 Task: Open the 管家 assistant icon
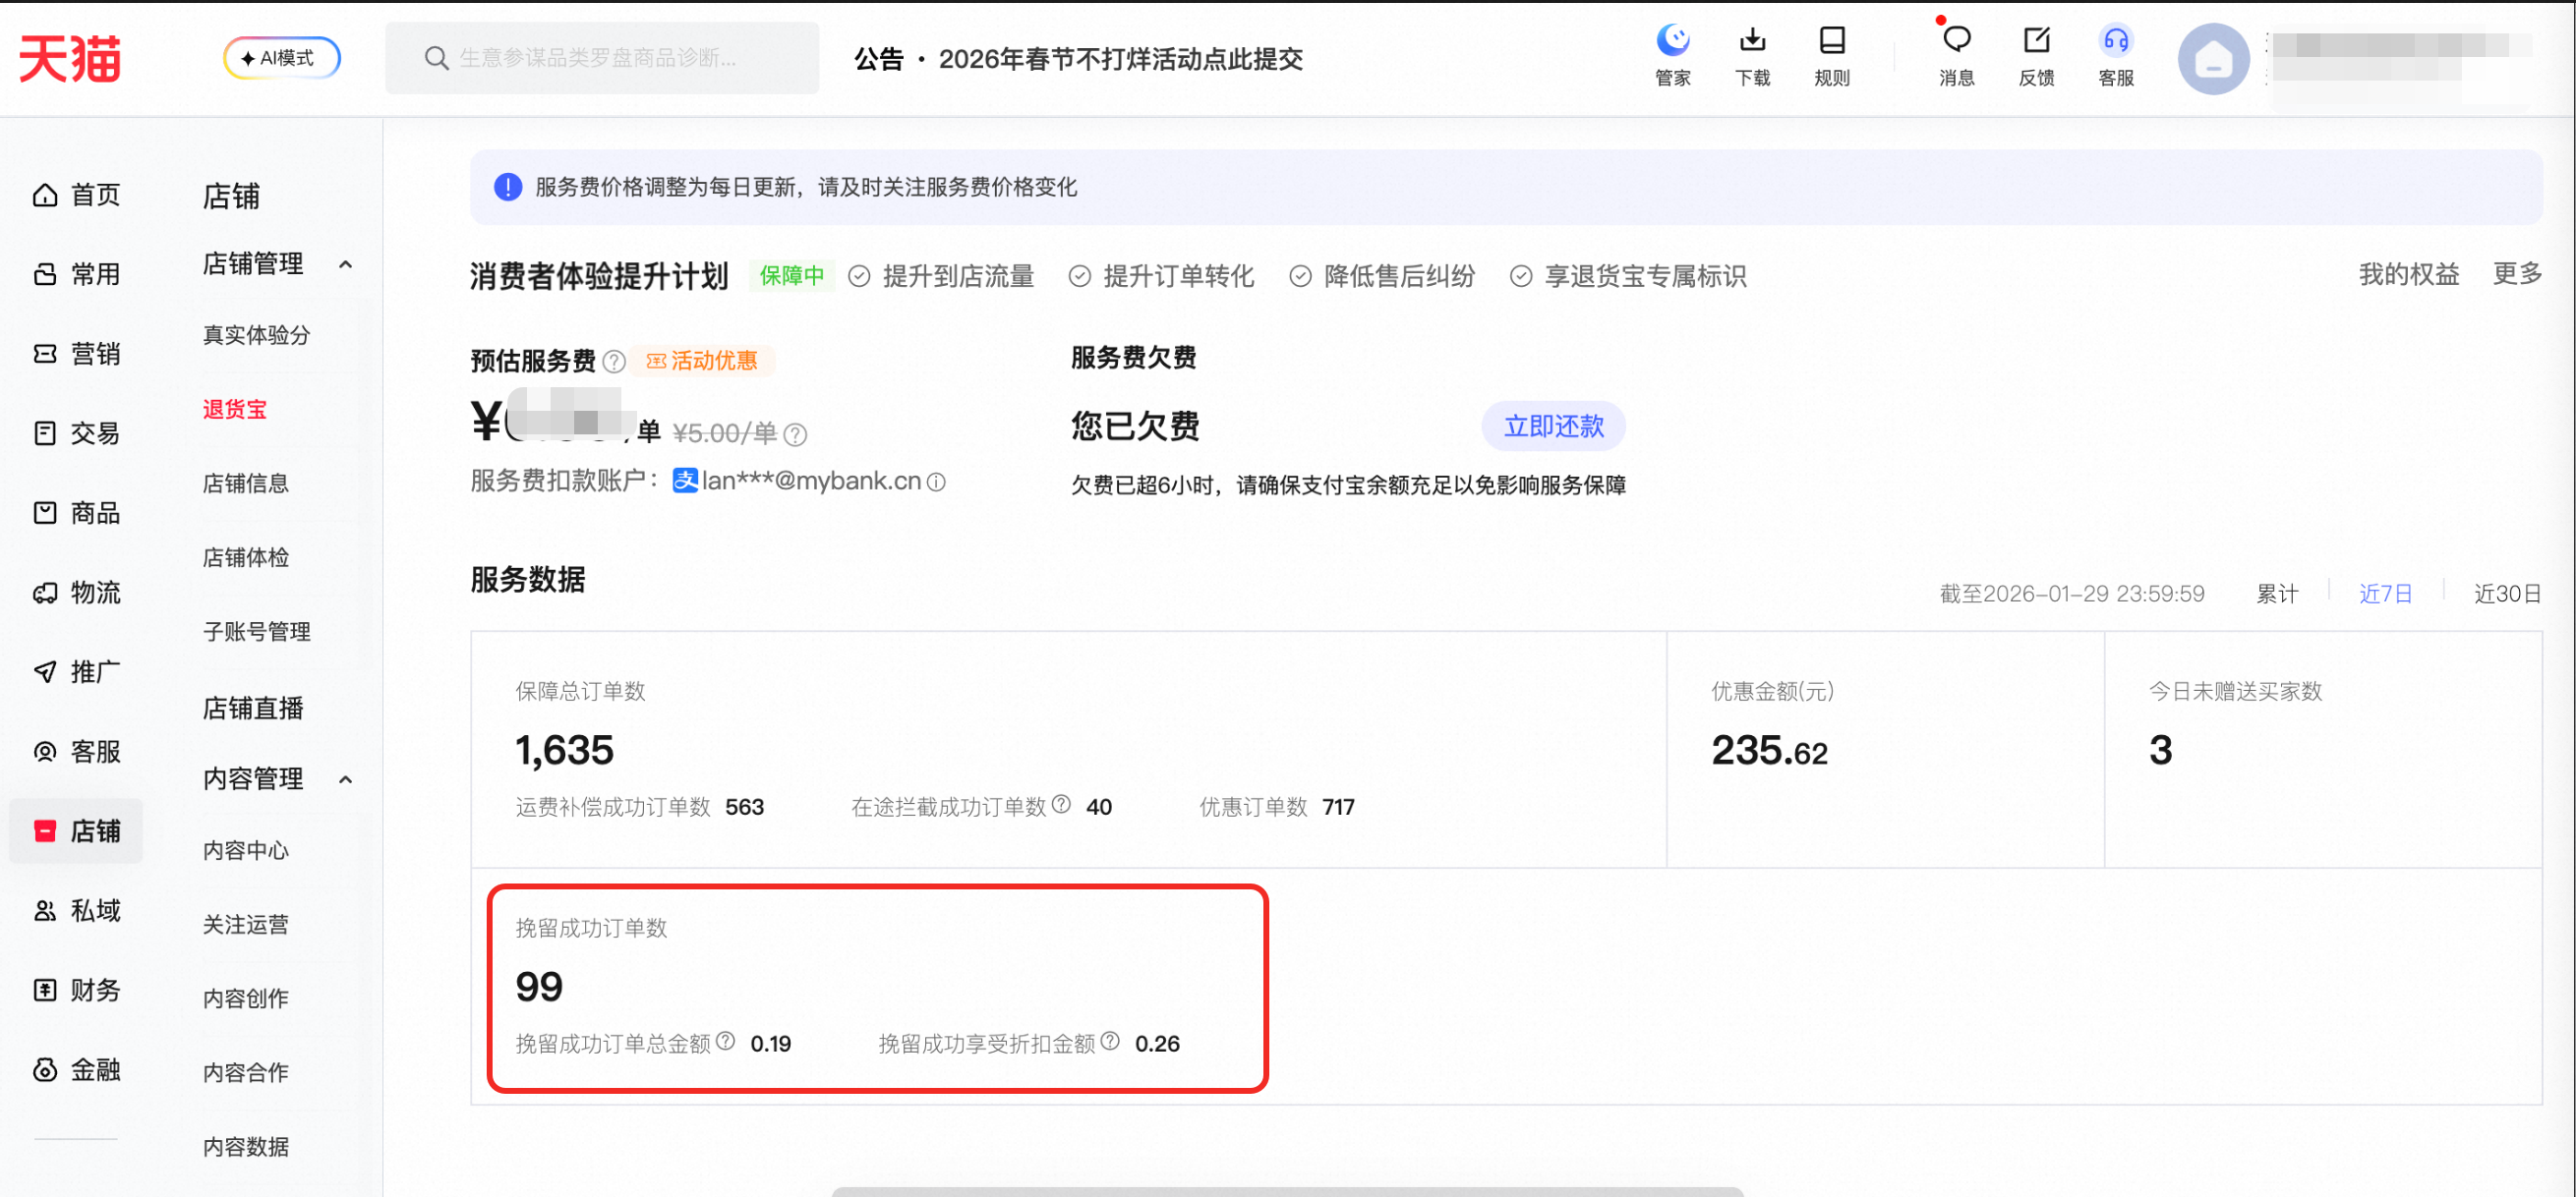[1672, 56]
